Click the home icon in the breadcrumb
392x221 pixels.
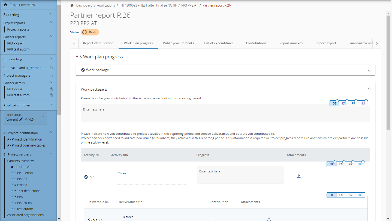pos(72,5)
